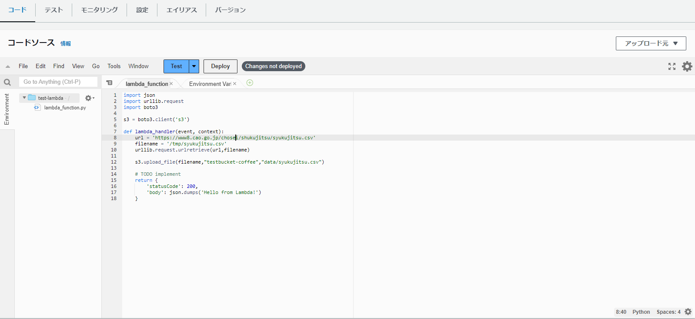The width and height of the screenshot is (695, 319).
Task: Click the Changes not deployed badge
Action: [274, 66]
